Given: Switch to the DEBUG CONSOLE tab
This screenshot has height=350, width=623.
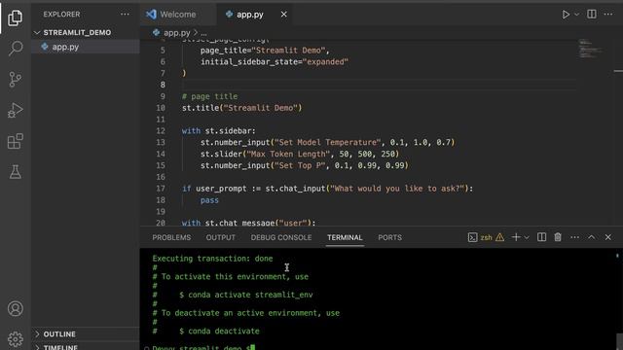Looking at the screenshot, I should pyautogui.click(x=281, y=237).
